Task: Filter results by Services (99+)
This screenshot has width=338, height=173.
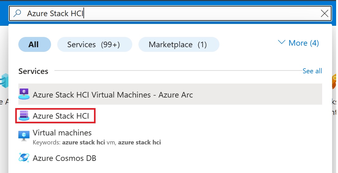Action: pos(95,44)
